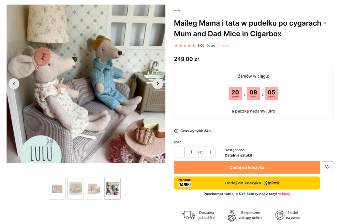
Task: Select the second product thumbnail
Action: (76, 189)
